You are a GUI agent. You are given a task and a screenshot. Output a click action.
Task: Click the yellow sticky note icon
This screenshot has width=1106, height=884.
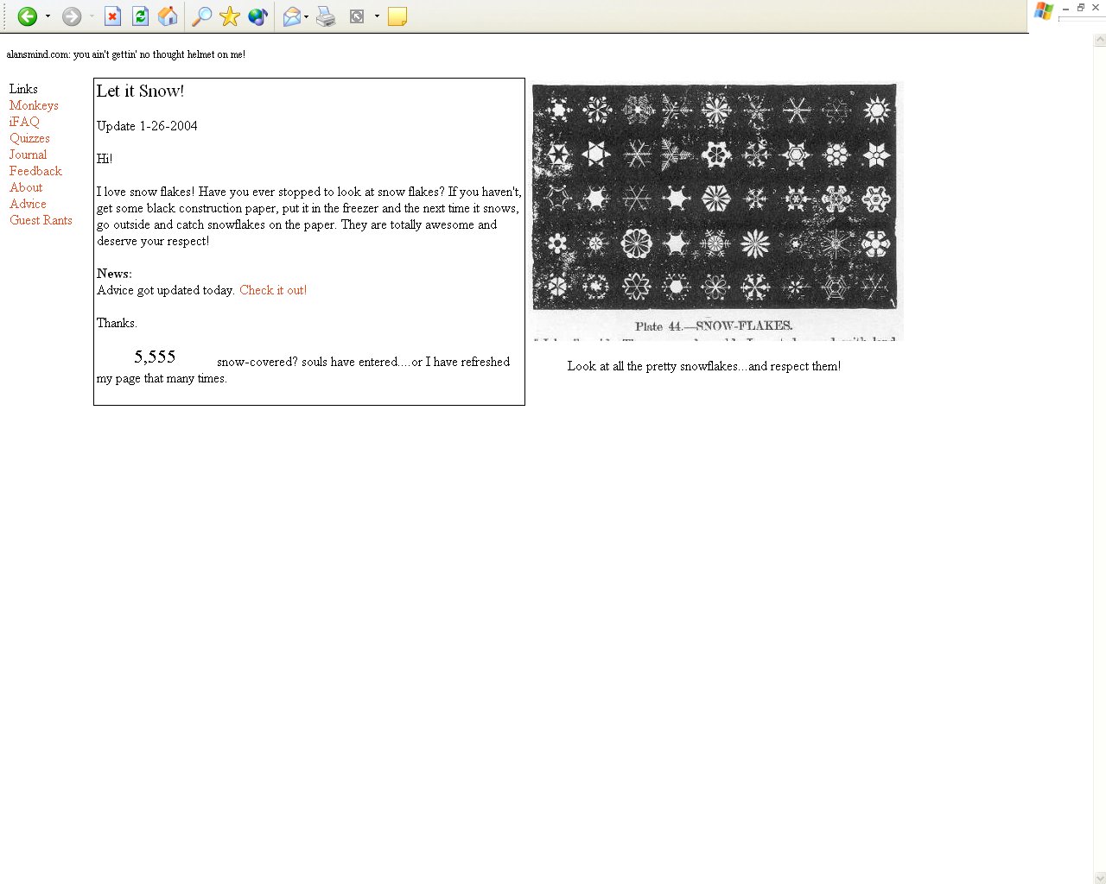click(x=397, y=16)
